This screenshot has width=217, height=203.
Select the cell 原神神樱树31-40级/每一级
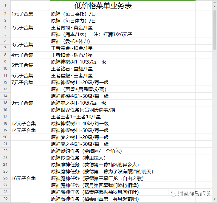pos(123,123)
